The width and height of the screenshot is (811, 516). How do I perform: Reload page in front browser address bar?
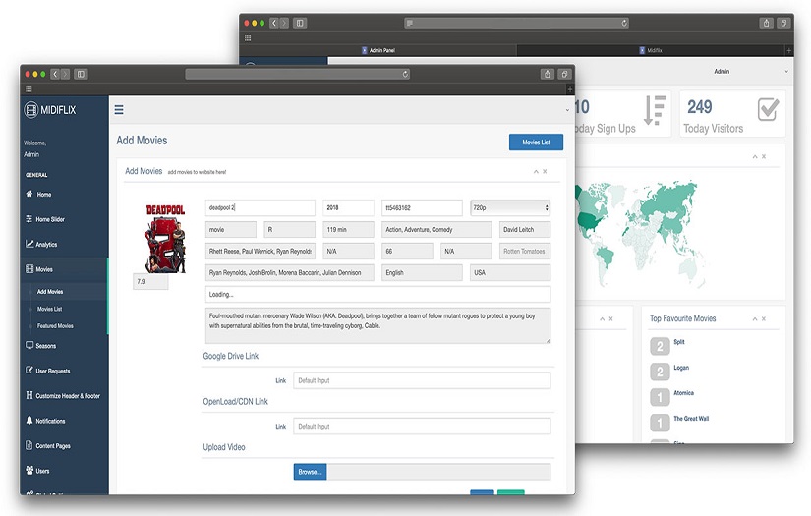(405, 74)
